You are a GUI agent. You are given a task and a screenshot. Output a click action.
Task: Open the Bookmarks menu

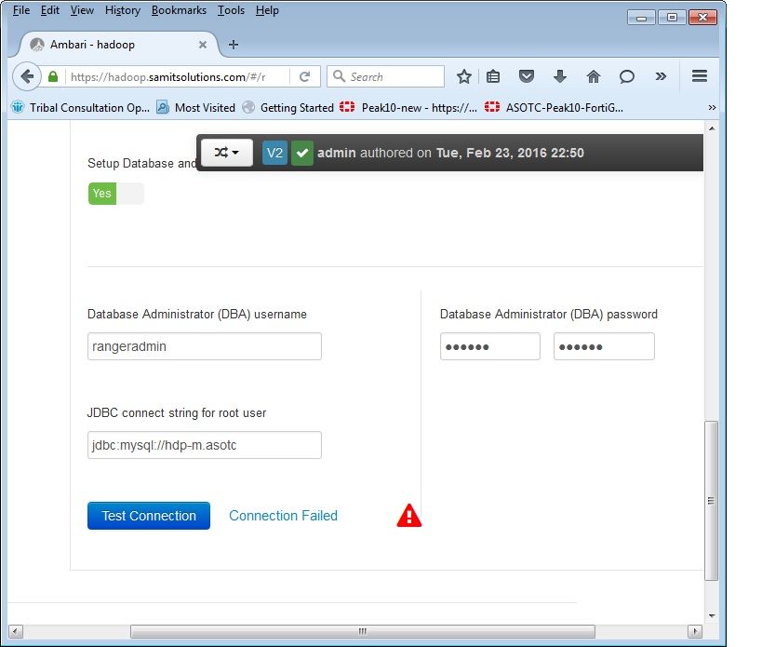coord(179,10)
